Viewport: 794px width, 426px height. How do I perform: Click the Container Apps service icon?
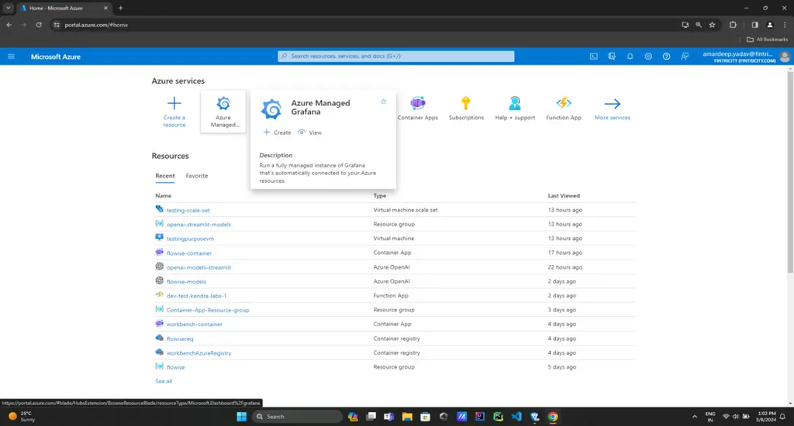(418, 103)
